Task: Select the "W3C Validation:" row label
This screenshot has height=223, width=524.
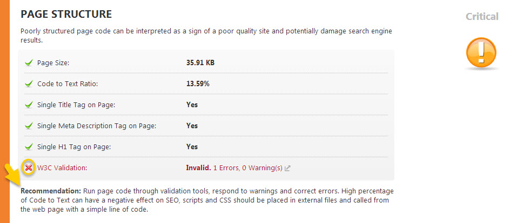Action: [x=62, y=168]
